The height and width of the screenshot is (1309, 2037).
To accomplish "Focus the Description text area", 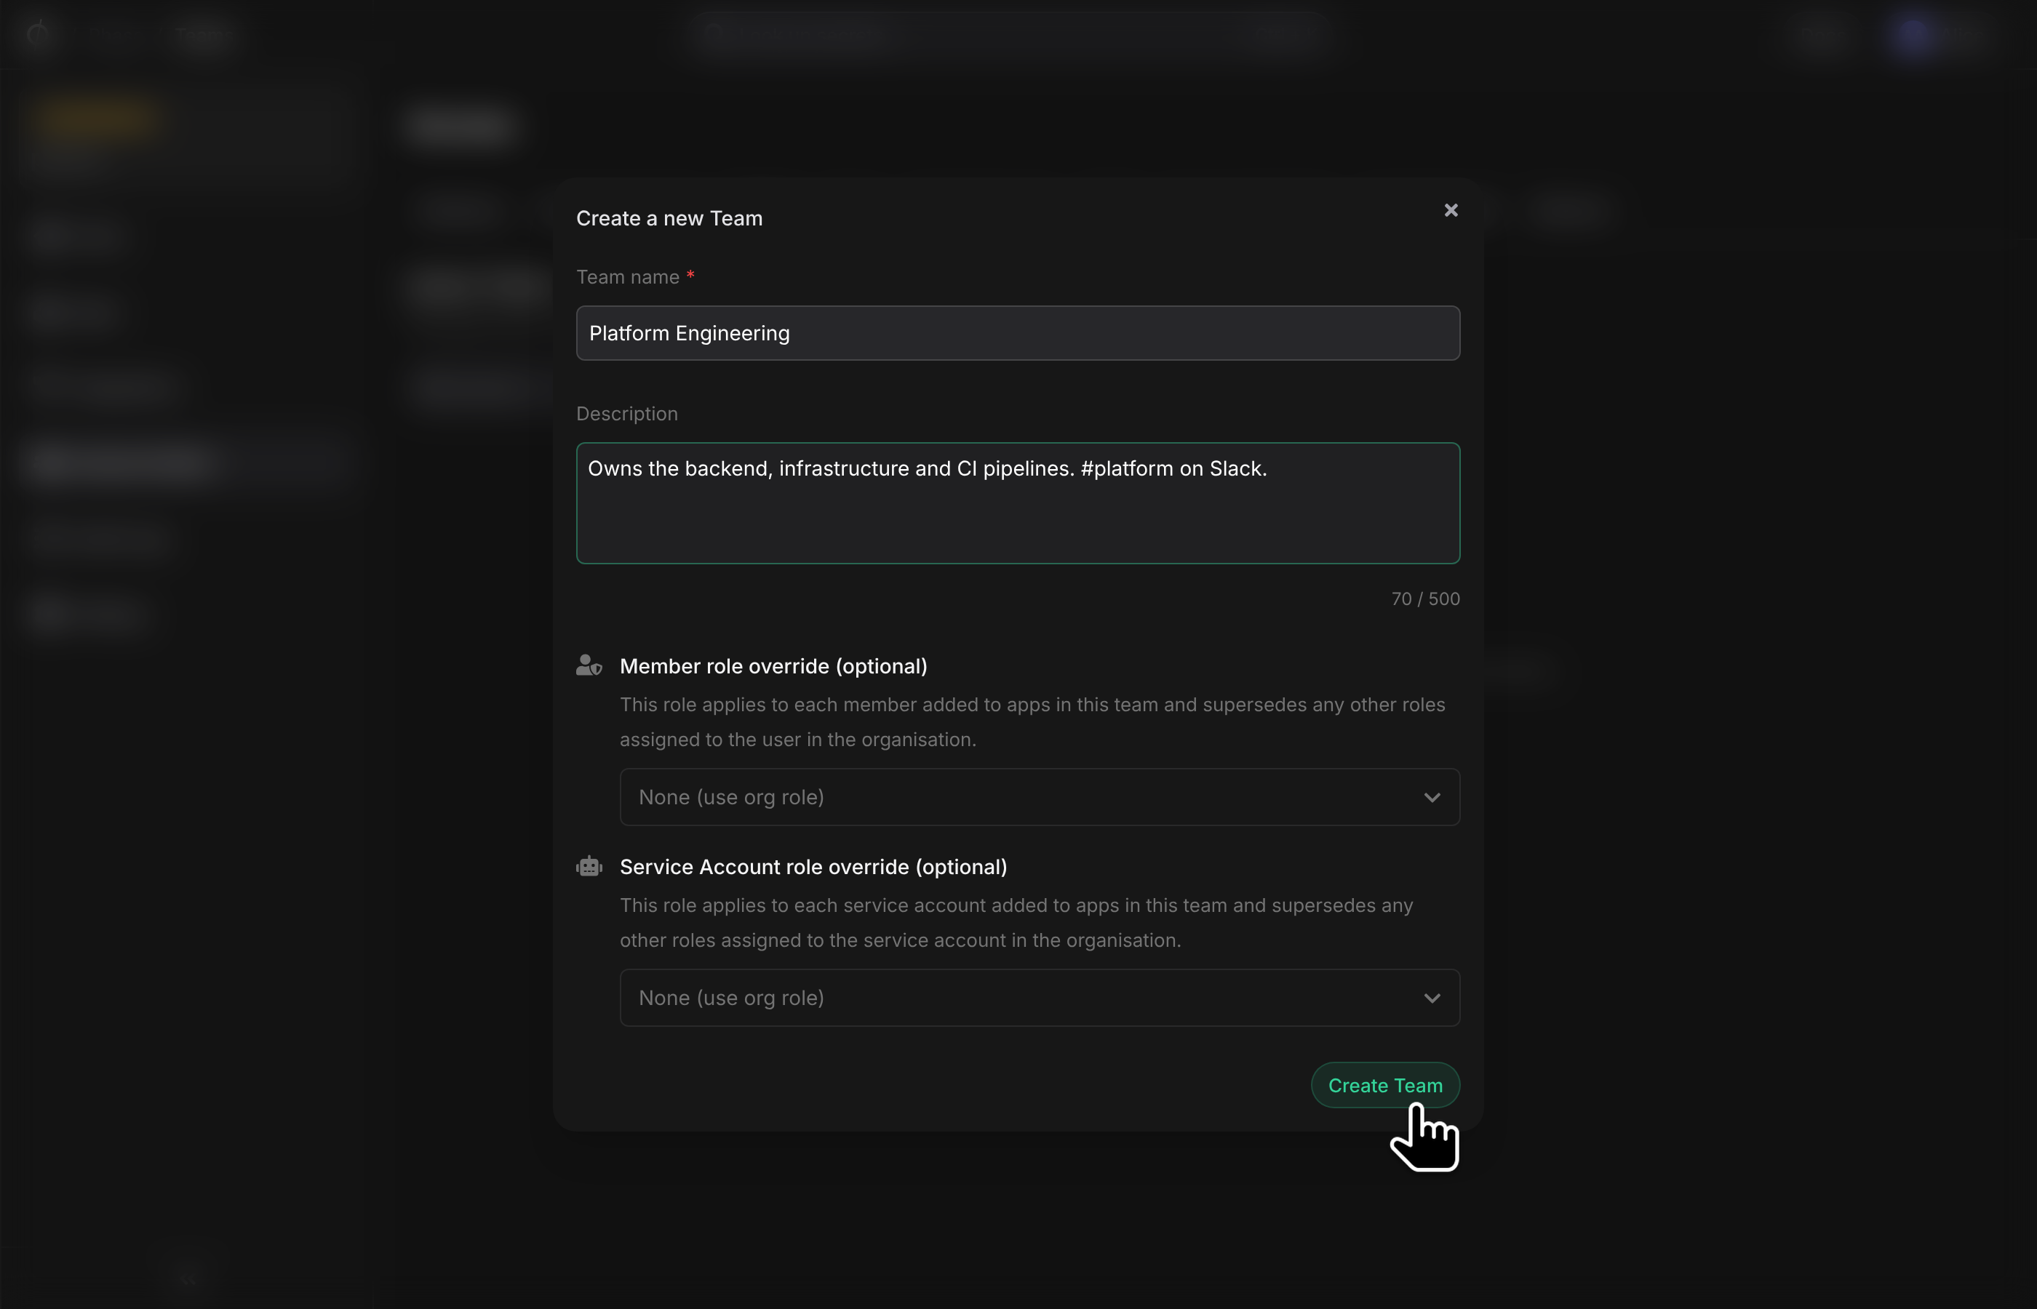I will click(1018, 503).
